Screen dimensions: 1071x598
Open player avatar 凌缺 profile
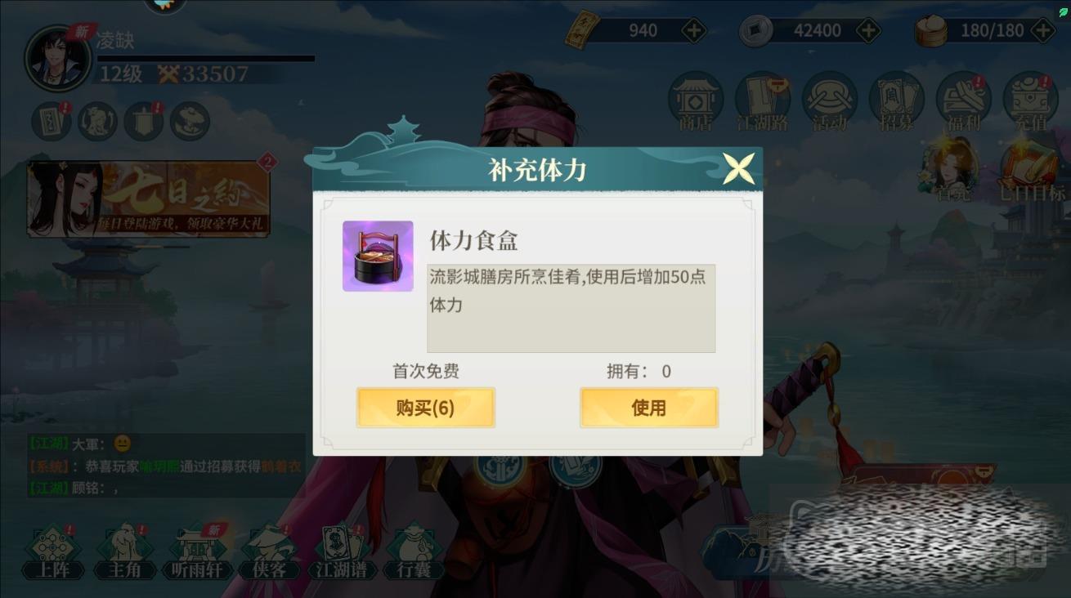point(57,58)
